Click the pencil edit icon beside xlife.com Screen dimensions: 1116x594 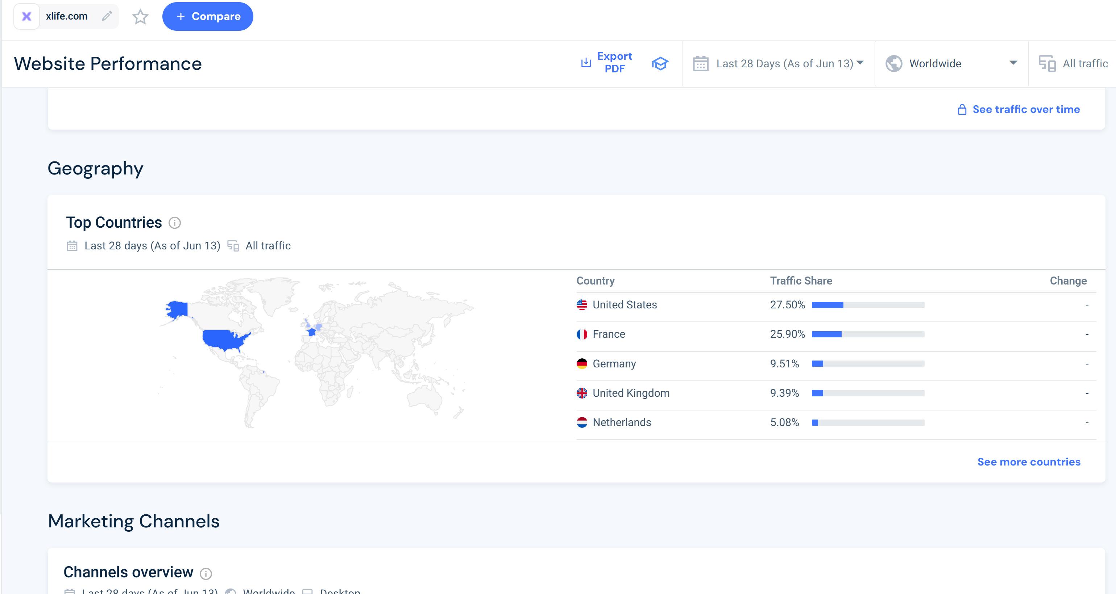coord(107,16)
